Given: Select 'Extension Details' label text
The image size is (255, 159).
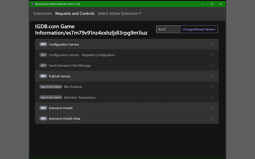Looking at the screenshot, I should pyautogui.click(x=61, y=108).
